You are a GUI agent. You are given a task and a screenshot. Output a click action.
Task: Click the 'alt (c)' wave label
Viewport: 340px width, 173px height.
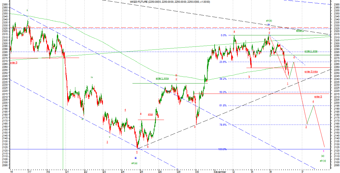click(x=323, y=161)
